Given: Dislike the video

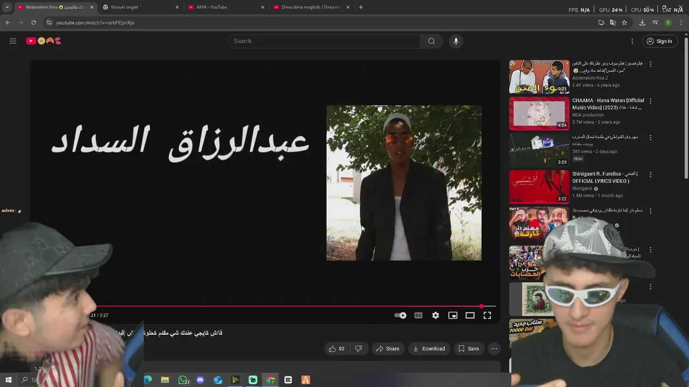Looking at the screenshot, I should click(358, 349).
